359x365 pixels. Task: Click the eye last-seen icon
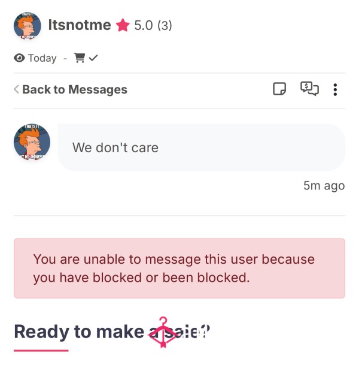19,58
